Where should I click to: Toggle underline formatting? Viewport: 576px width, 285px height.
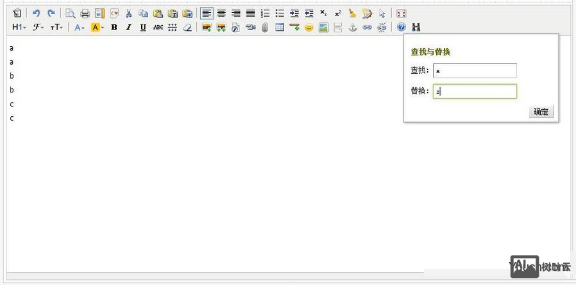143,27
